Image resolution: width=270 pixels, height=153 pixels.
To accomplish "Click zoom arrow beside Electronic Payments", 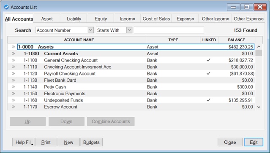I will coord(13,94).
